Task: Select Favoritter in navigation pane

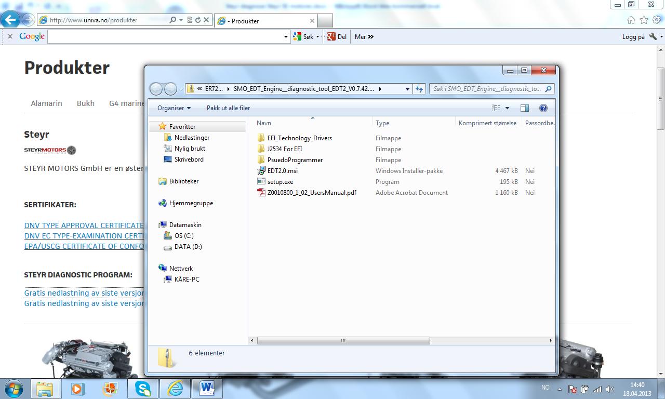Action: click(182, 127)
